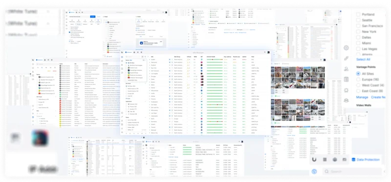
Task: Check the Portland checkbox in site list
Action: point(358,15)
